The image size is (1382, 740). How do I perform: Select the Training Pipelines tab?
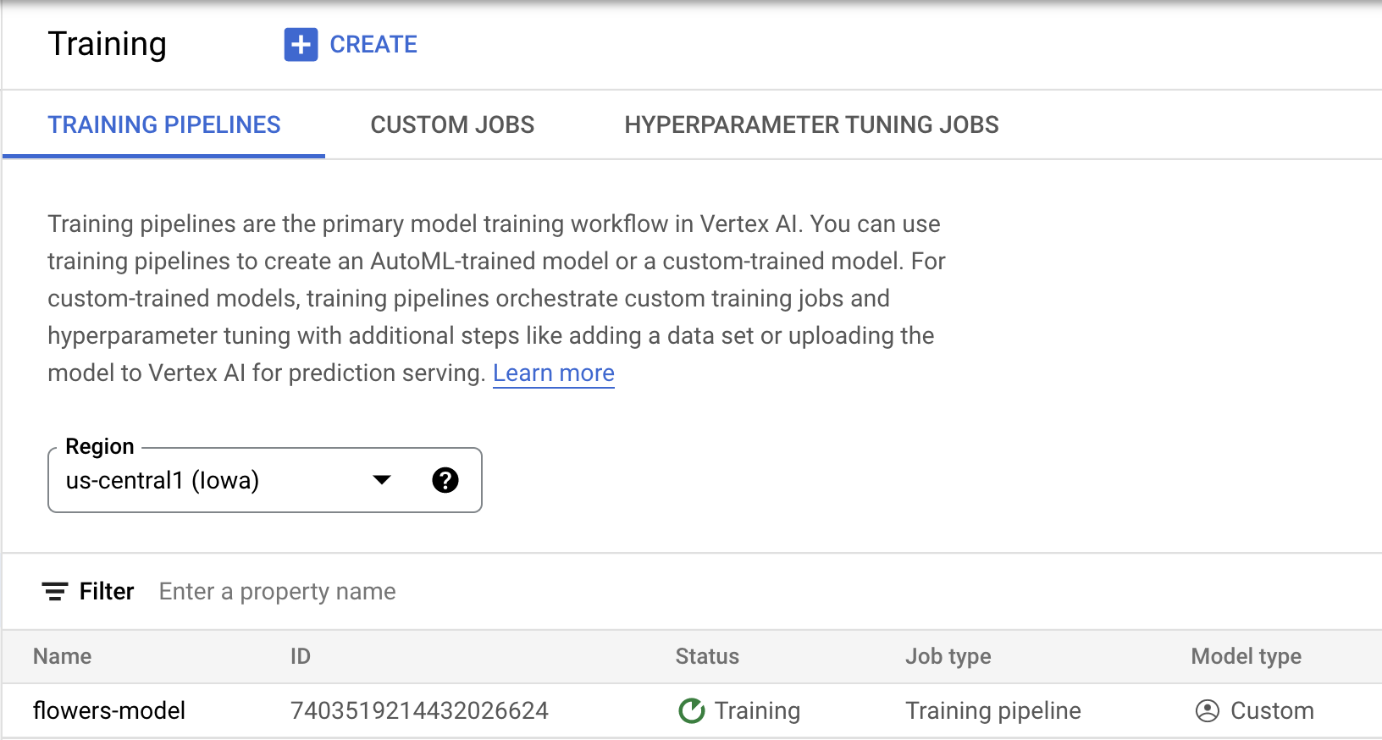[x=164, y=124]
